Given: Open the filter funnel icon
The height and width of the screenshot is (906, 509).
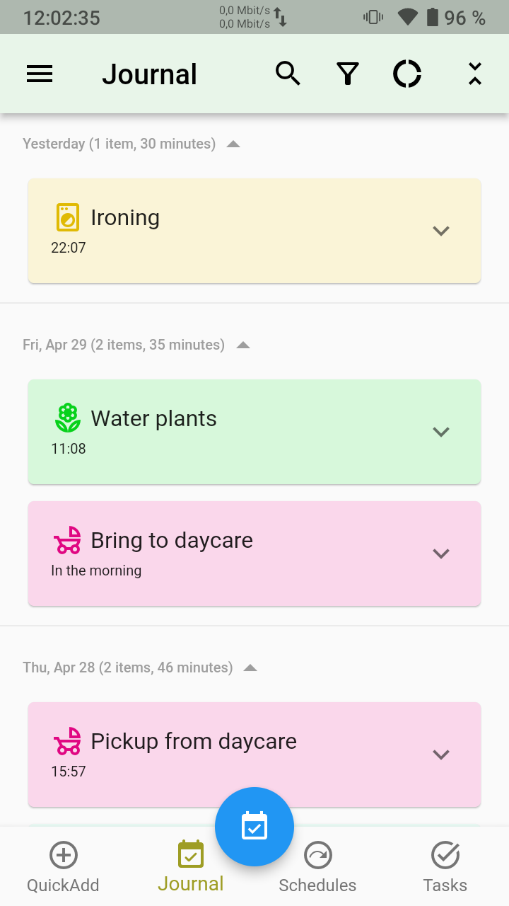Looking at the screenshot, I should (347, 74).
